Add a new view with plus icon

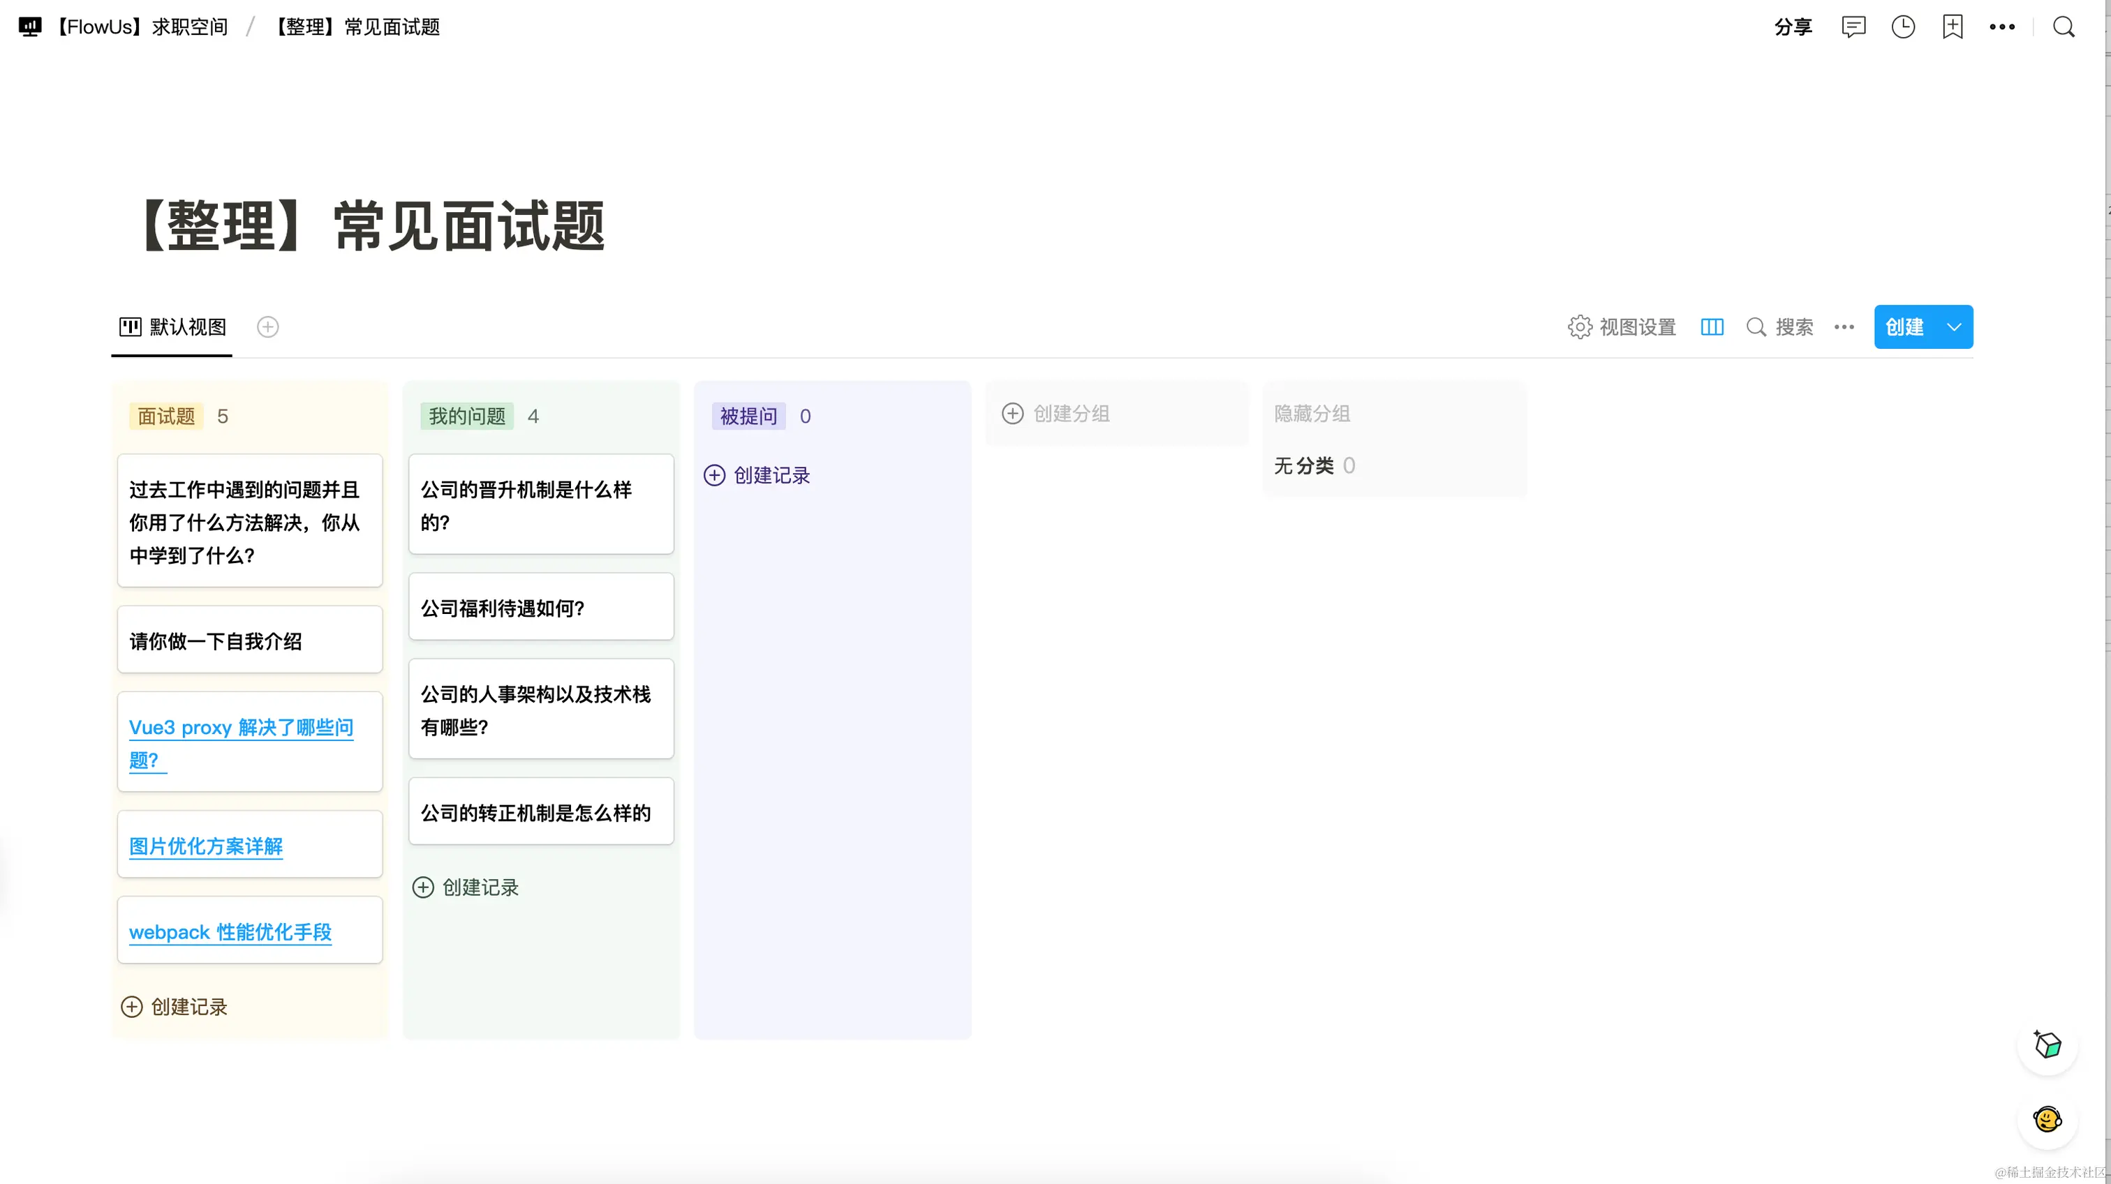coord(268,327)
